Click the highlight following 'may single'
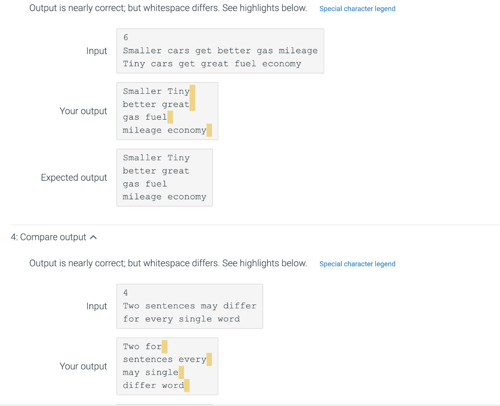Image resolution: width=500 pixels, height=406 pixels. point(181,372)
